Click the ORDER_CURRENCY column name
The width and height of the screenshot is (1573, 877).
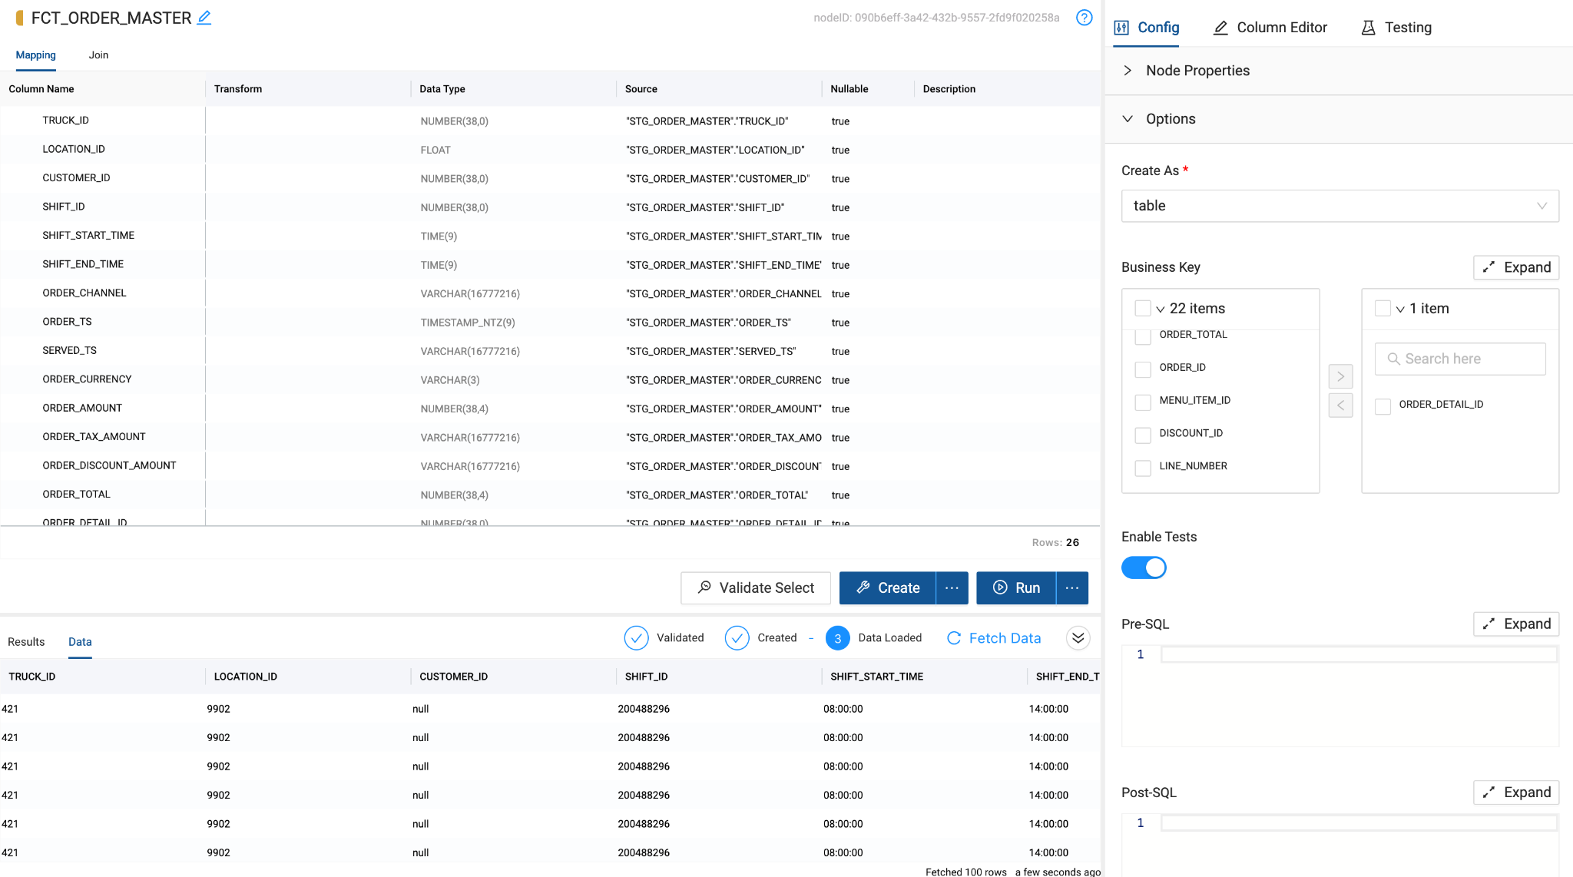click(x=87, y=379)
